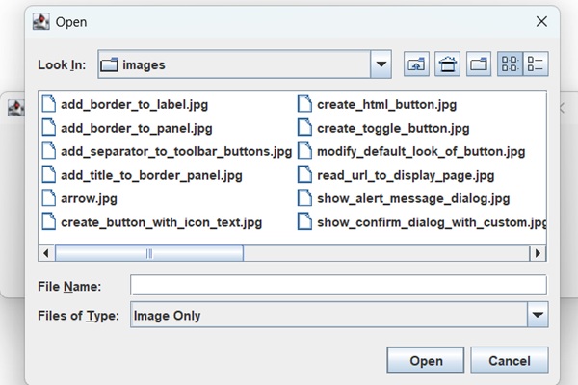Select arrow.jpg file name
The height and width of the screenshot is (385, 578).
coord(89,199)
